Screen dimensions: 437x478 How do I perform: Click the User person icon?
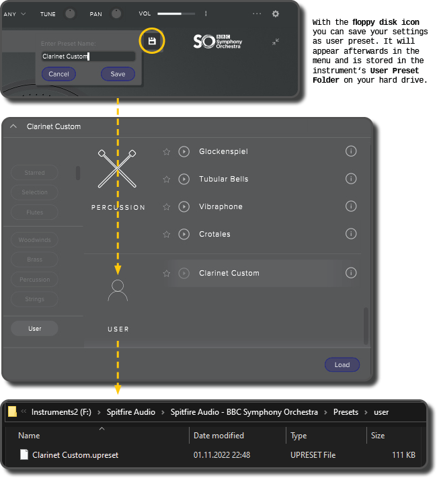click(x=118, y=291)
